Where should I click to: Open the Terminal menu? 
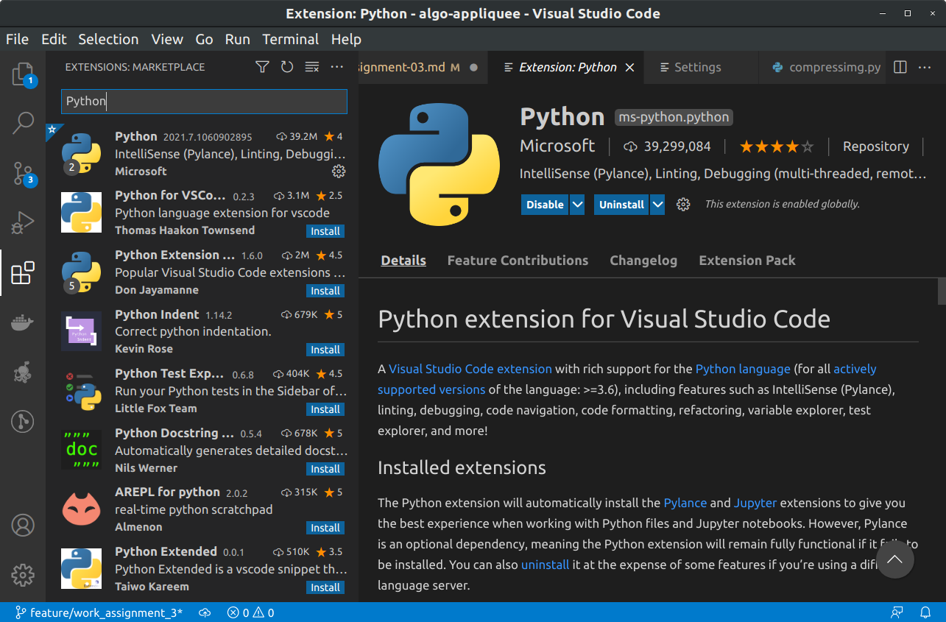click(291, 39)
